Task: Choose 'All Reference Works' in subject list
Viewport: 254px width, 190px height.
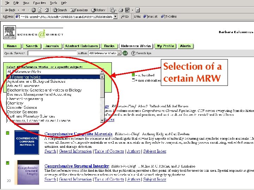Action: tap(53, 77)
